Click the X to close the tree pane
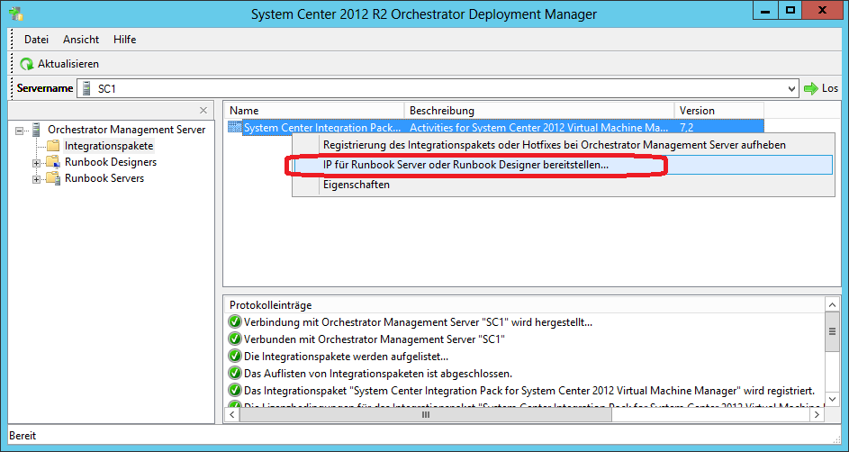849x452 pixels. pyautogui.click(x=203, y=111)
